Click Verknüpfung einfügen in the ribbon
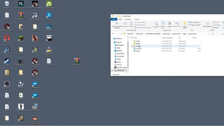 click(142, 28)
